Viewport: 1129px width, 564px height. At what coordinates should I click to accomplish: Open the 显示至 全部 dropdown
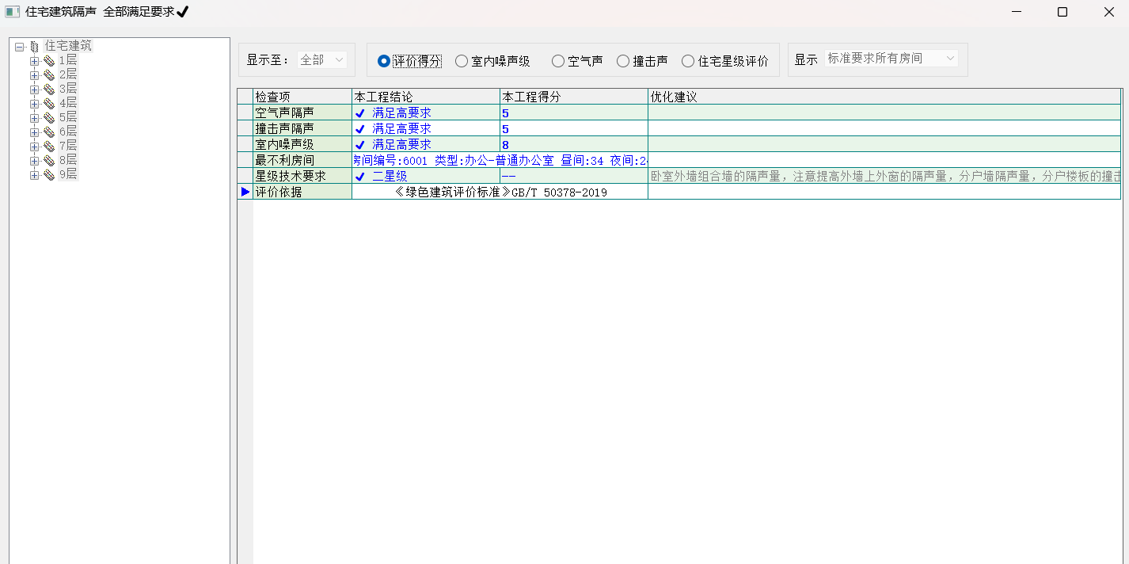322,60
